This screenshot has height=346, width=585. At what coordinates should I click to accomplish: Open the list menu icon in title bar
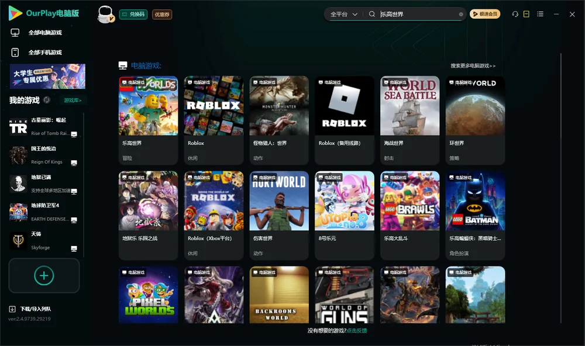[540, 14]
